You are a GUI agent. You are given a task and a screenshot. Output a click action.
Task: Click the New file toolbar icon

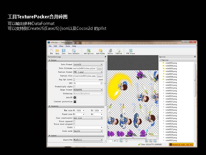click(51, 51)
